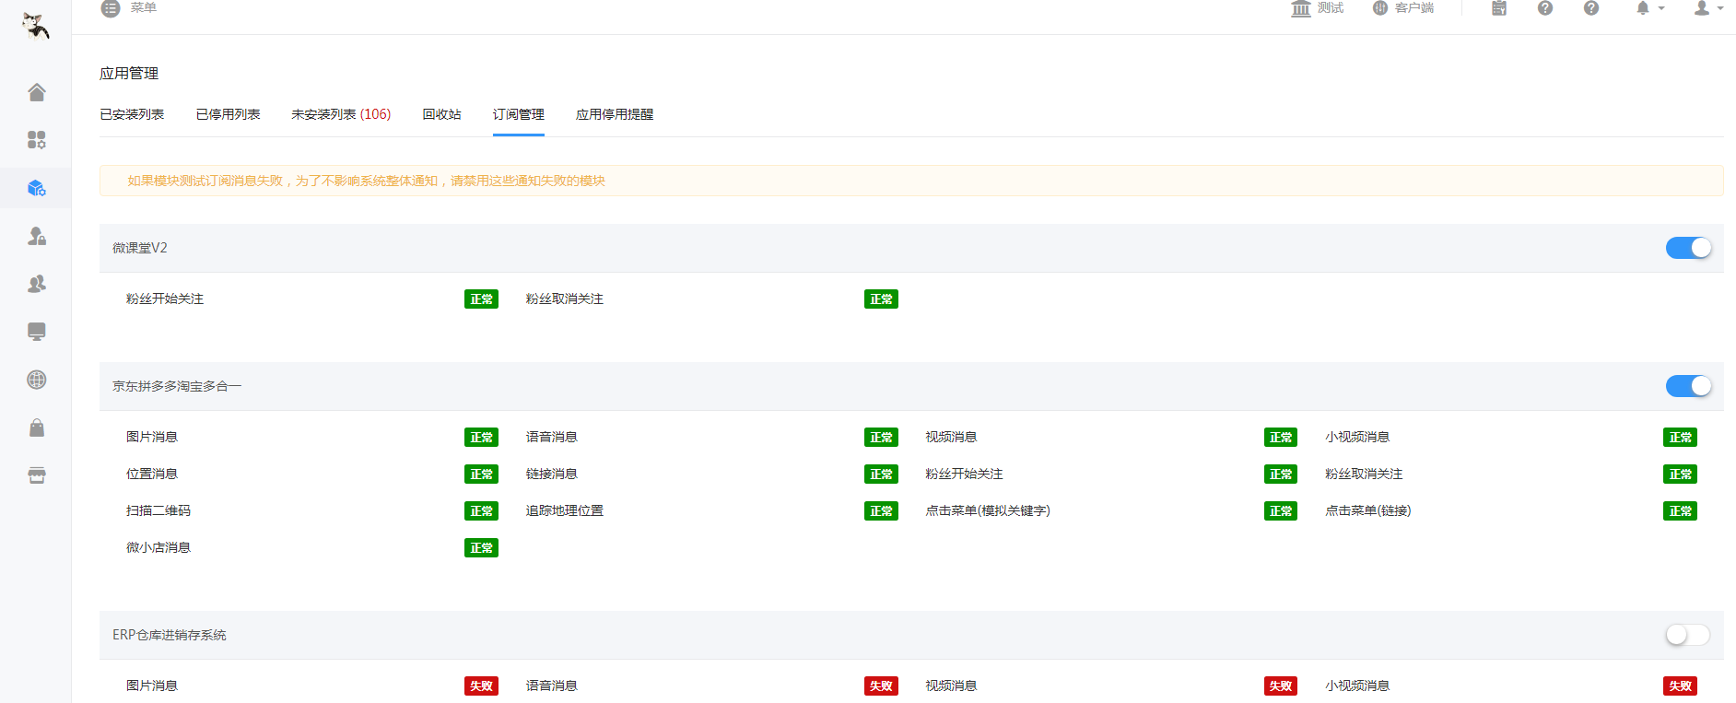
Task: Disable the 微课堂V2 subscription switch
Action: [1688, 248]
